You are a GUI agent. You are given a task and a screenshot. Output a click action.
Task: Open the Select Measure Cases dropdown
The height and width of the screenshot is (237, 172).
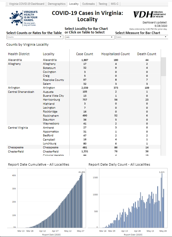pyautogui.click(x=142, y=37)
